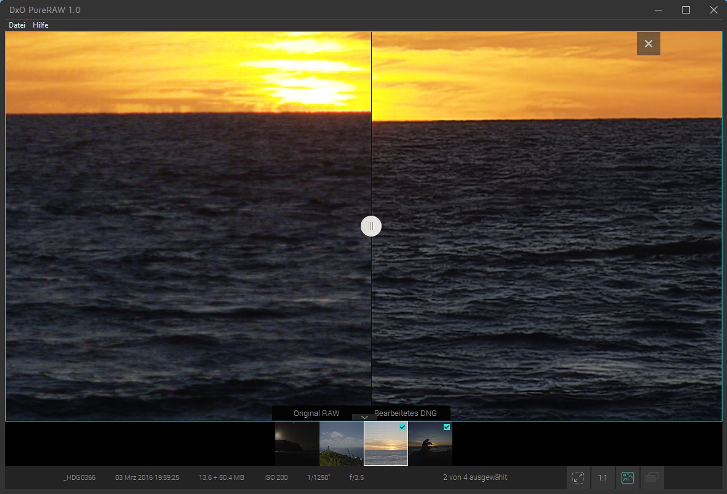The image size is (727, 494).
Task: Select the split-view comparison mode icon
Action: coord(627,478)
